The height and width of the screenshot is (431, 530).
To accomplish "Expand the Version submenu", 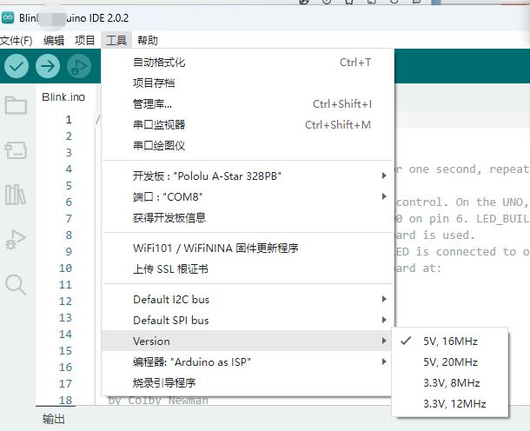I will [248, 341].
